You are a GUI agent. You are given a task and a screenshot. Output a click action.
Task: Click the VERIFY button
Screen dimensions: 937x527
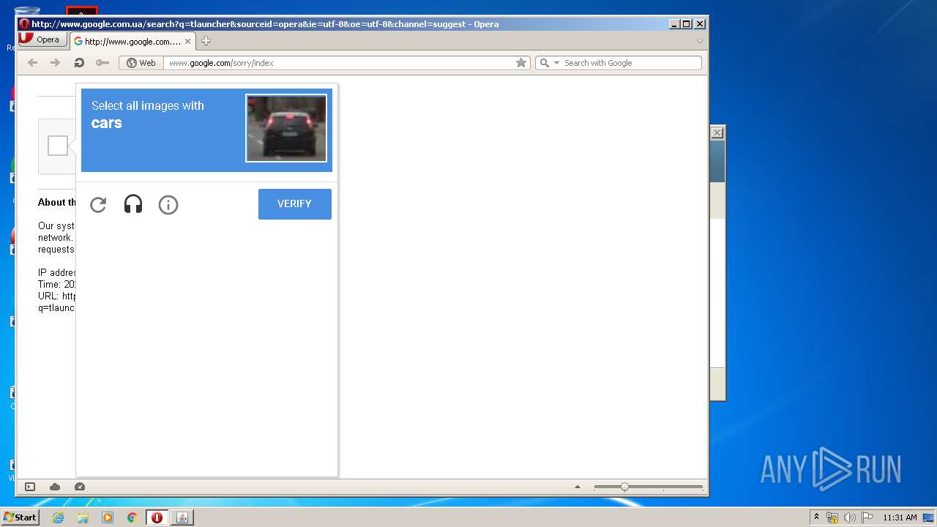tap(295, 204)
